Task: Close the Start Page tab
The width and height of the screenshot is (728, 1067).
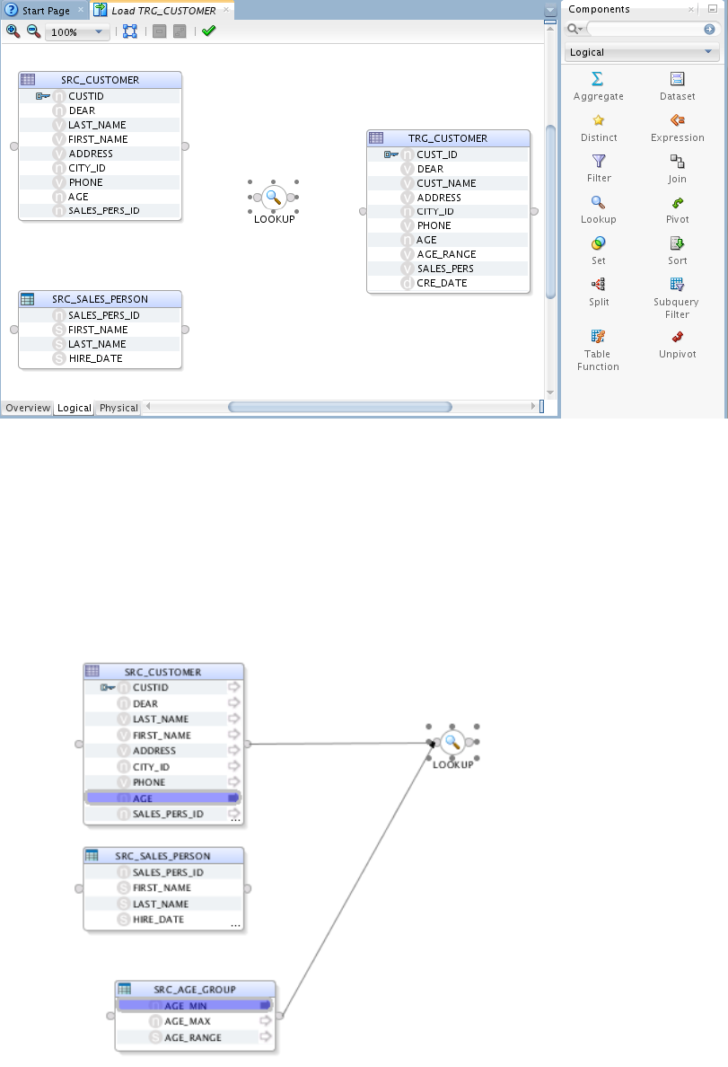Action: (80, 10)
